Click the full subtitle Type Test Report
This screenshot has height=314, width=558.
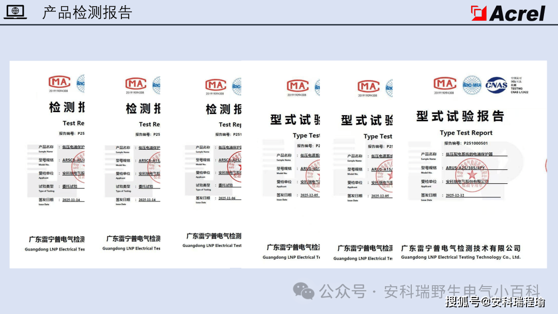click(466, 133)
